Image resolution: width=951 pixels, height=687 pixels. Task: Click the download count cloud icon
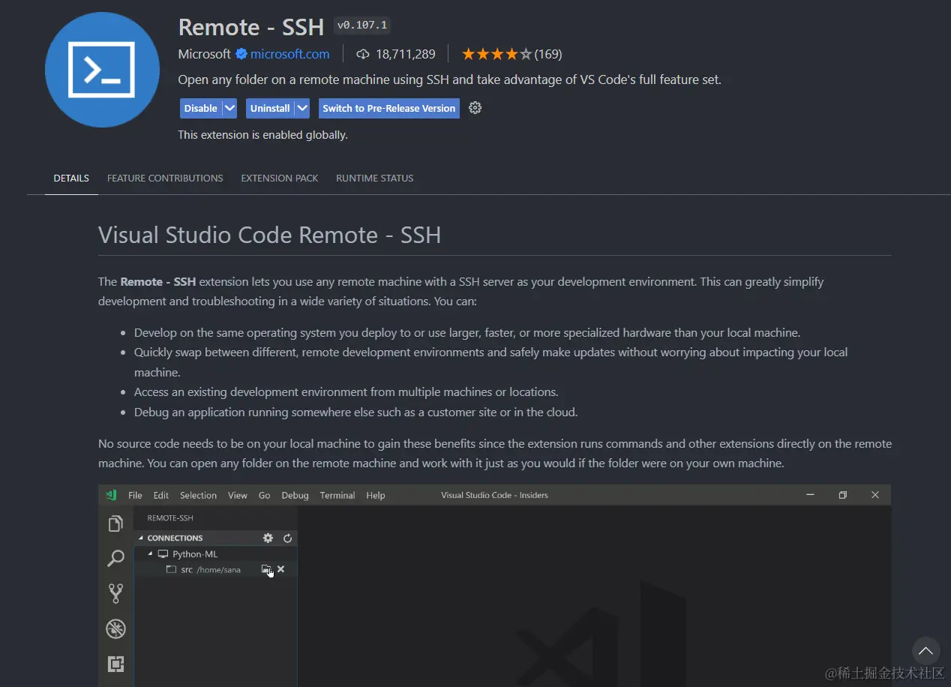pyautogui.click(x=363, y=54)
